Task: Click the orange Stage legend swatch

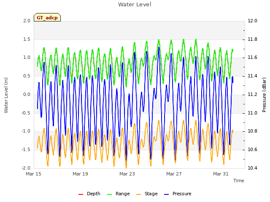Action: [x=138, y=194]
